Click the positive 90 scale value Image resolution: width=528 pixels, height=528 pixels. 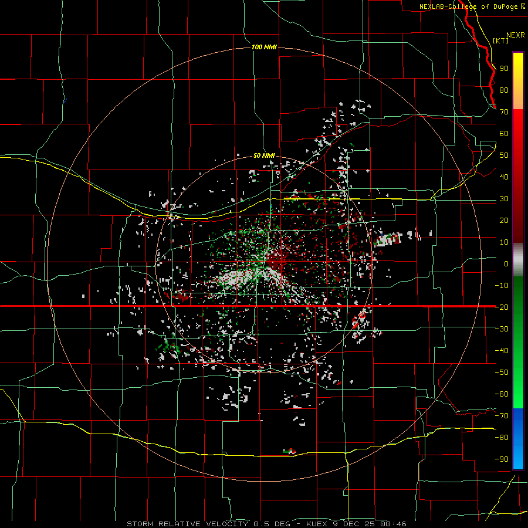[504, 69]
